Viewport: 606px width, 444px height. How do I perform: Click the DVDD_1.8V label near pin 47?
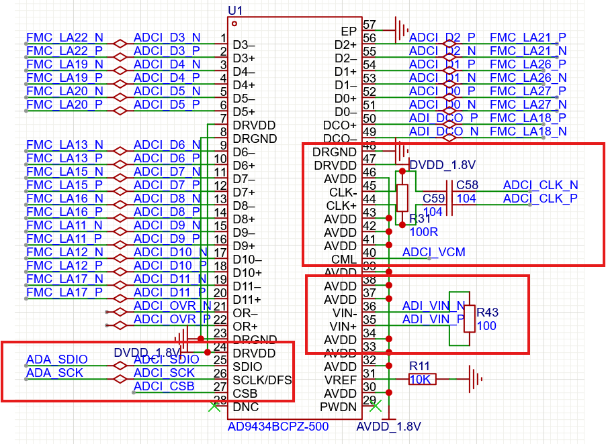pos(442,165)
